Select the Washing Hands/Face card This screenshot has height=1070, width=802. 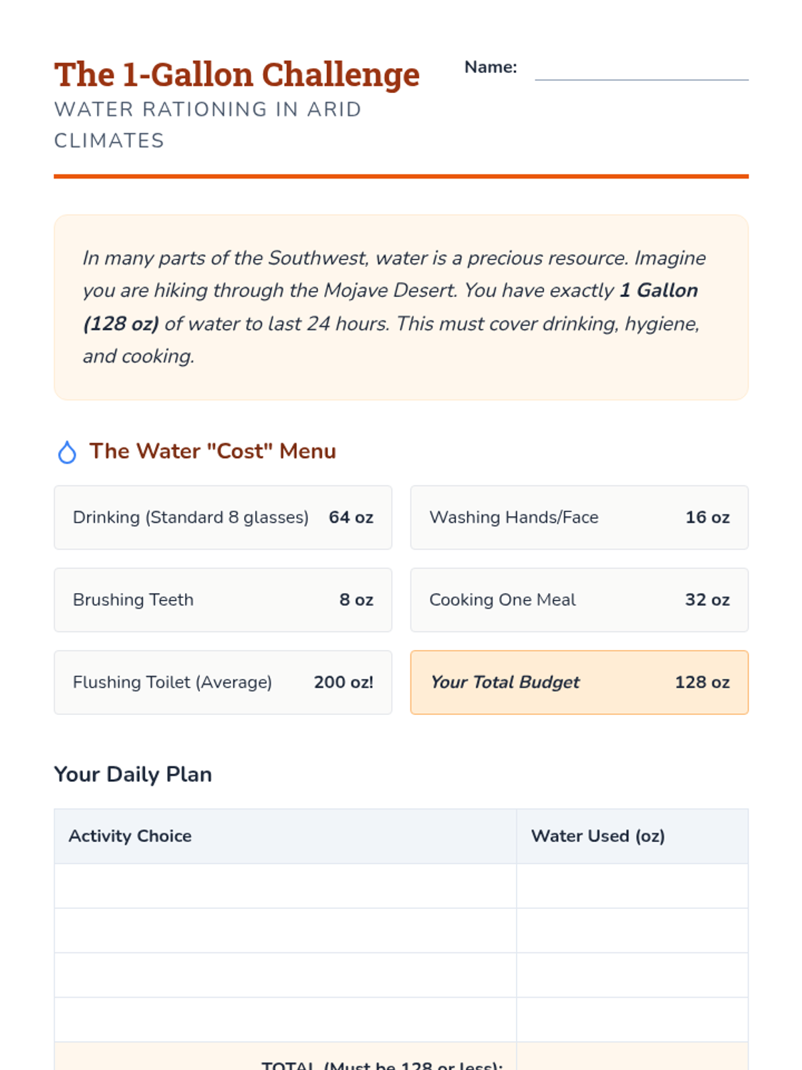(x=579, y=518)
